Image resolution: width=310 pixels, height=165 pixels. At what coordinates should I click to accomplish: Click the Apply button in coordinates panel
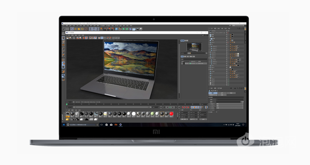(x=203, y=119)
